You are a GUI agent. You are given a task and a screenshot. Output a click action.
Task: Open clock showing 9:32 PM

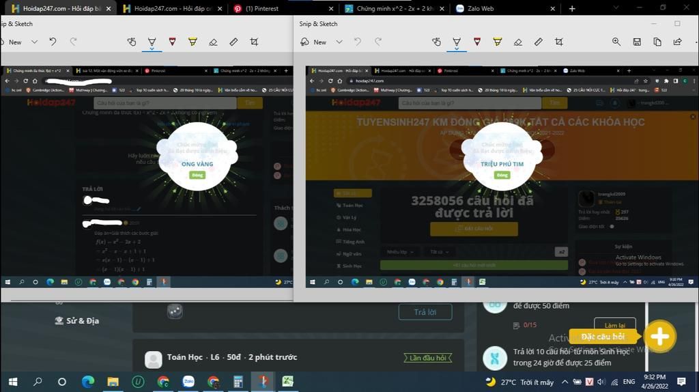tap(655, 382)
